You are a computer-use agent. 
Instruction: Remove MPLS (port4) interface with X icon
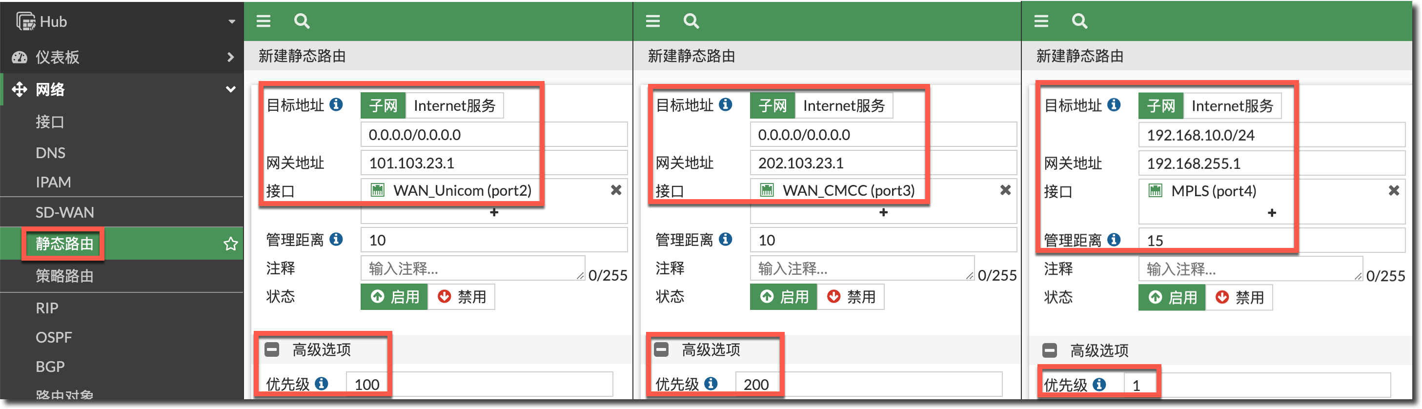click(1393, 191)
